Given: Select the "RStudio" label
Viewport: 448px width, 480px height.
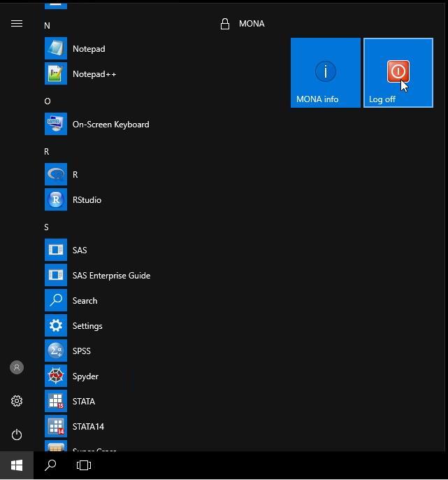Looking at the screenshot, I should point(87,200).
